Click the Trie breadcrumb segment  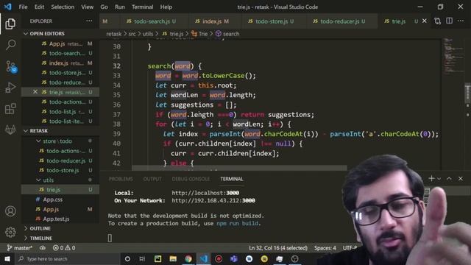[x=199, y=34]
